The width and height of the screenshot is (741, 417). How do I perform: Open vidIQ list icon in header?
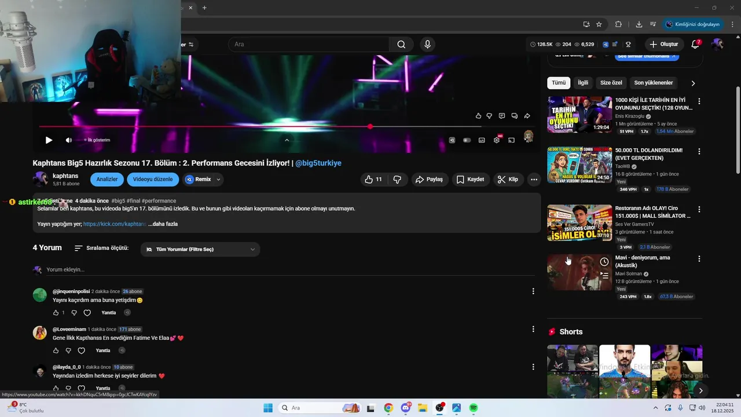(615, 44)
